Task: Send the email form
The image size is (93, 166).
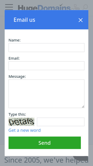Action: point(45,143)
